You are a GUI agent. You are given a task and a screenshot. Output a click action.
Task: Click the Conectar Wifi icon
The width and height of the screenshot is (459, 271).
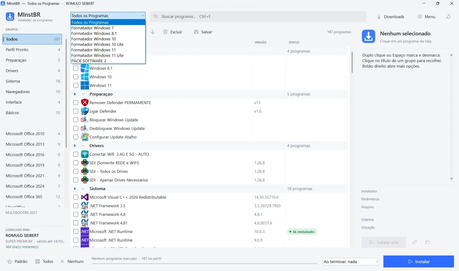85,154
